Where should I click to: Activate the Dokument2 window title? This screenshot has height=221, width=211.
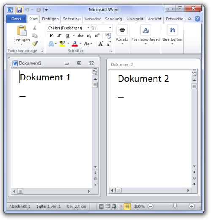pos(122,65)
